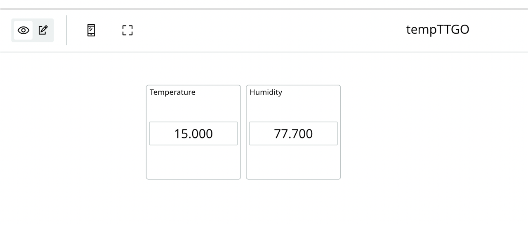
Task: Click blank area below the Temperature value
Action: point(193,162)
